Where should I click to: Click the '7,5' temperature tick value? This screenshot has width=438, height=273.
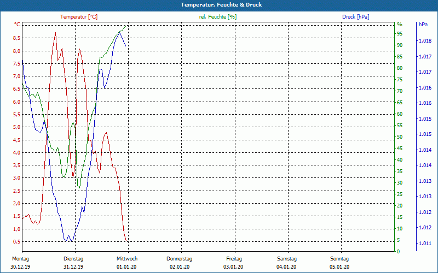point(17,63)
